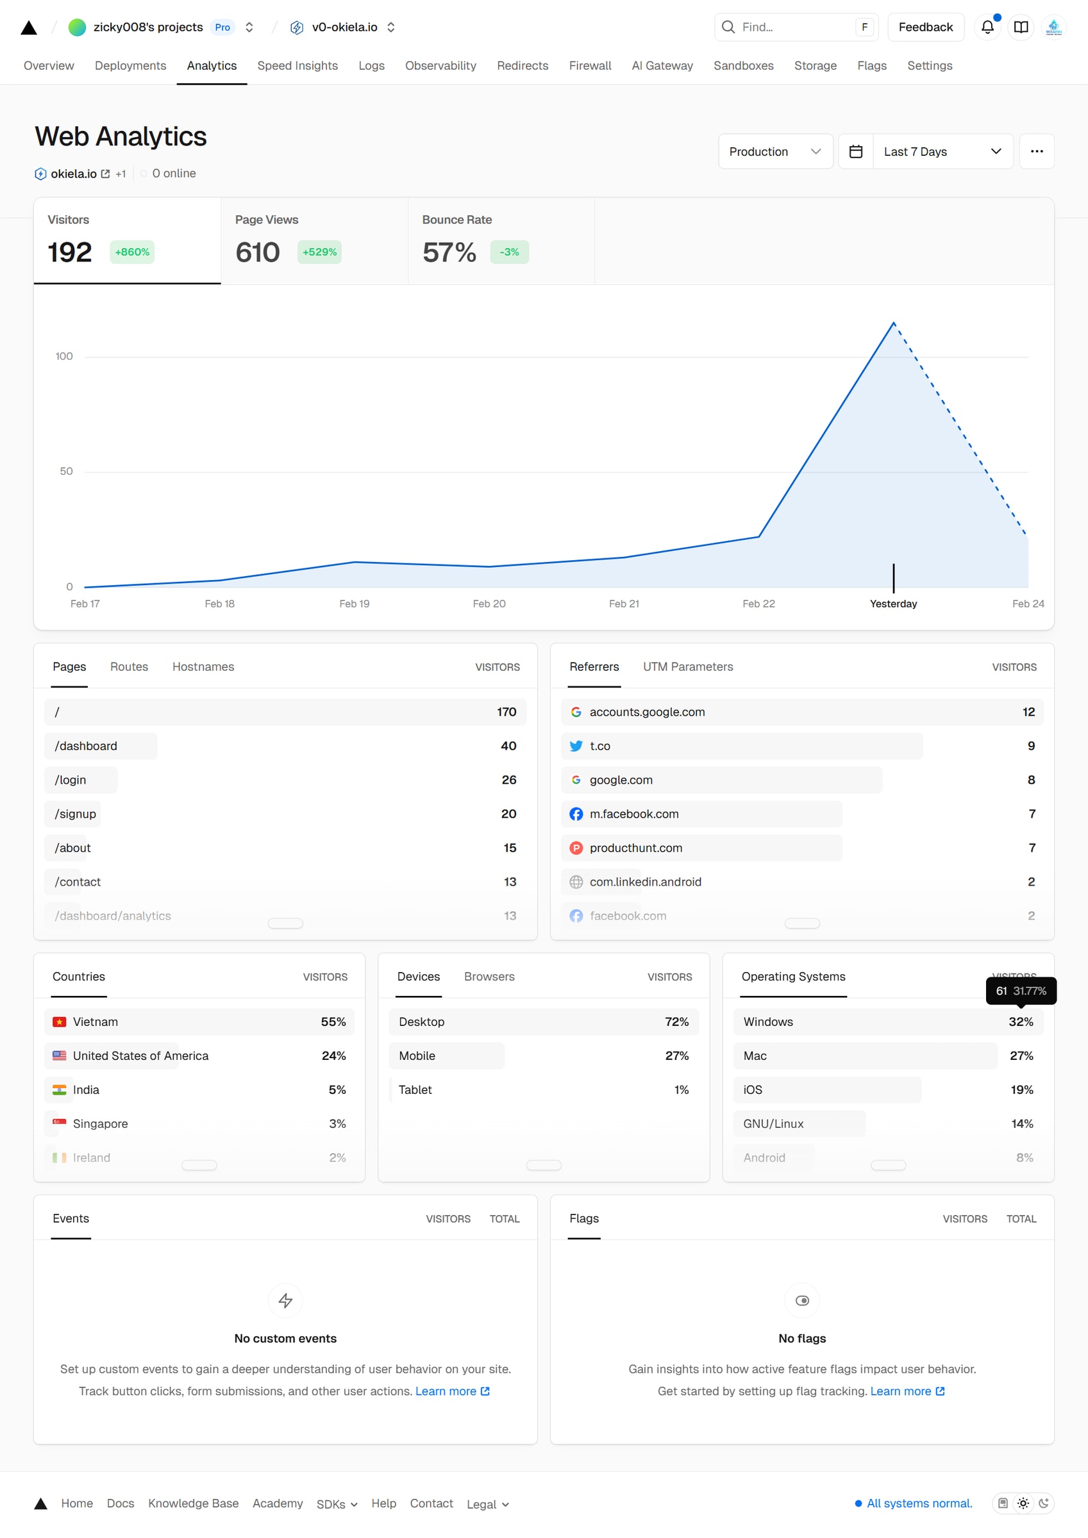Click Learn more under custom events
1088x1538 pixels.
click(x=448, y=1391)
